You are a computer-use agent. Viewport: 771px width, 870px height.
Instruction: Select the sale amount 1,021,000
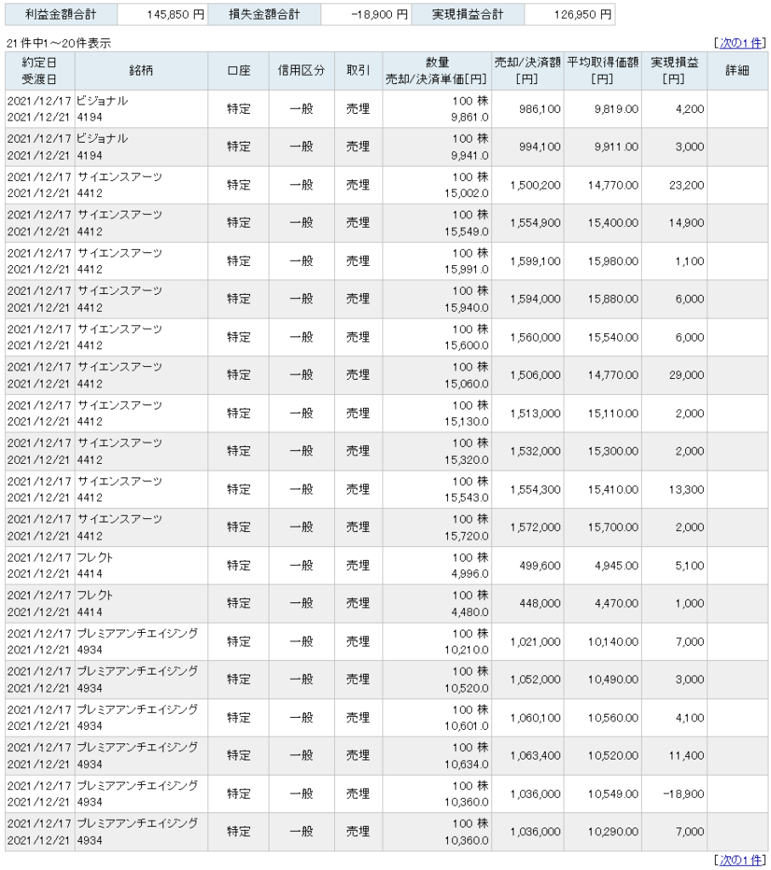(535, 642)
